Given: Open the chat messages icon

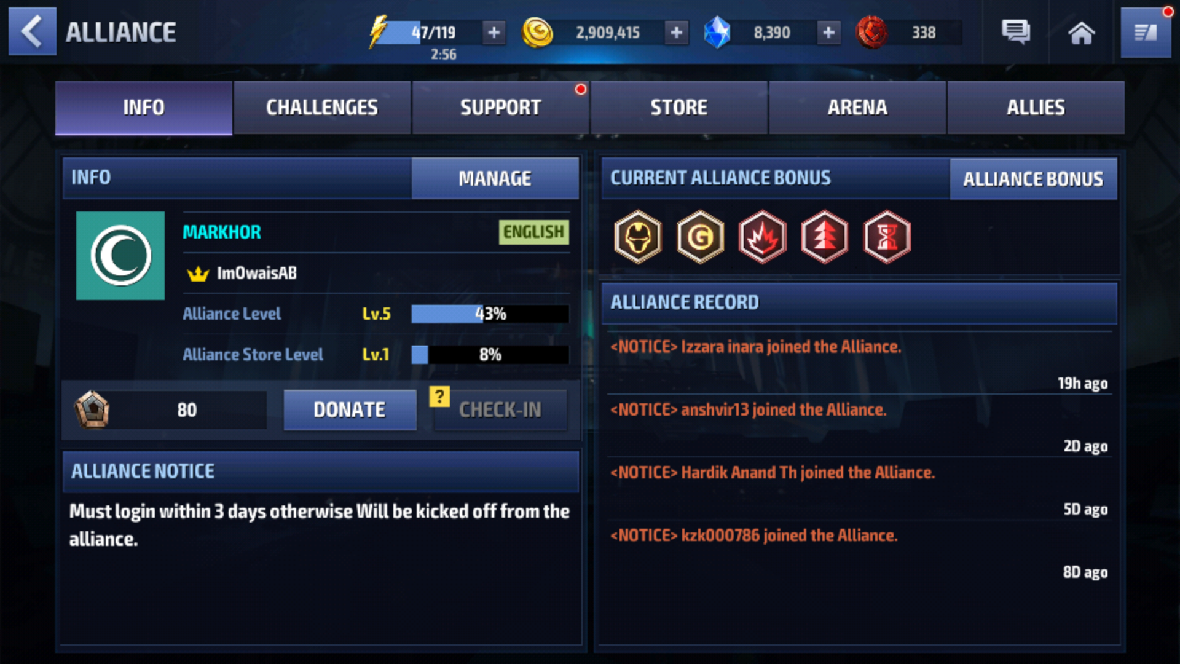Looking at the screenshot, I should tap(1016, 32).
